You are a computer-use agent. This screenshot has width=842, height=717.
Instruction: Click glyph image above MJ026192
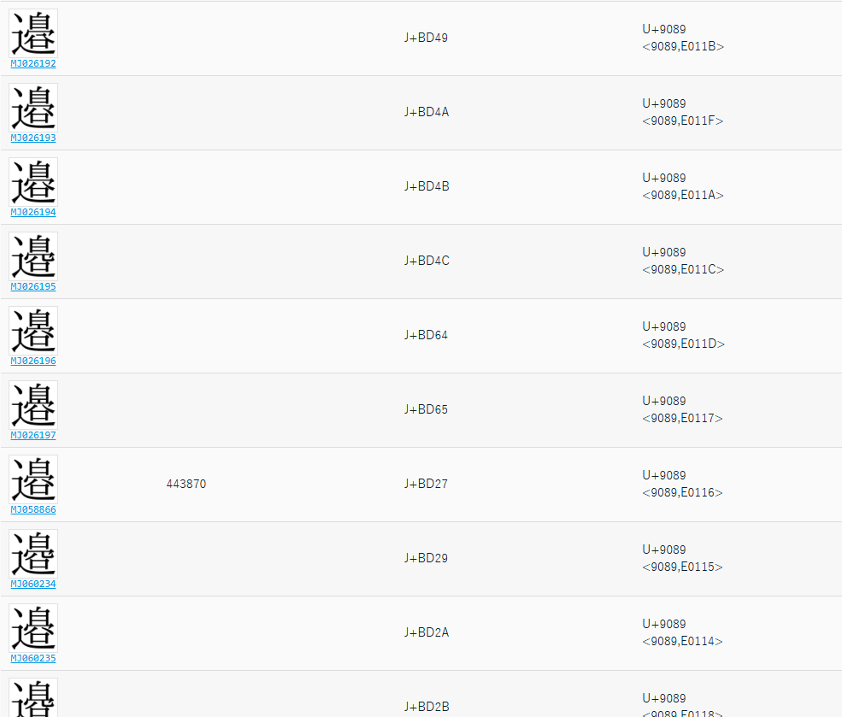(33, 33)
